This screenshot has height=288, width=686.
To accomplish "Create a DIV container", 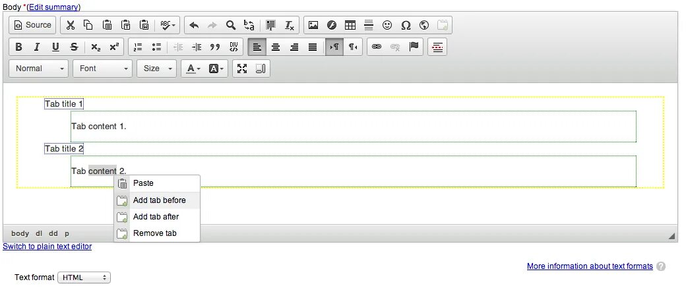I will pyautogui.click(x=234, y=47).
